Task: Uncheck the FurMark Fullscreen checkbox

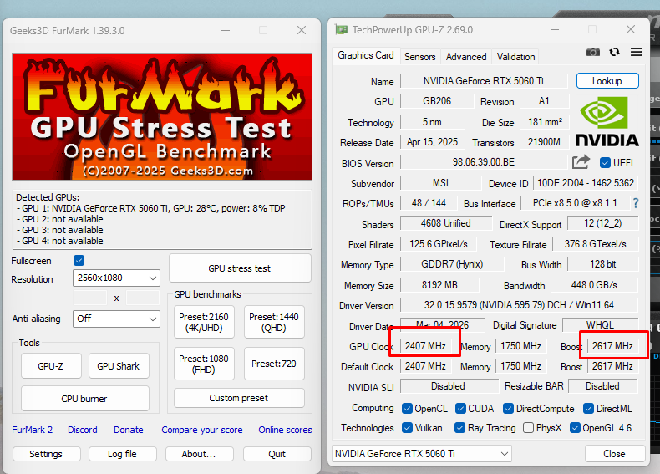Action: [79, 260]
